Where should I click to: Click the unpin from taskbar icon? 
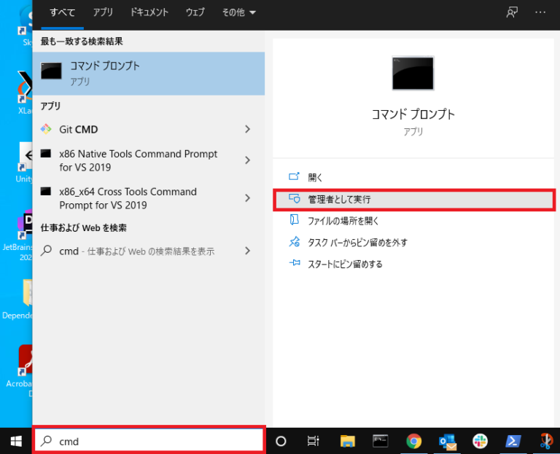tap(295, 242)
